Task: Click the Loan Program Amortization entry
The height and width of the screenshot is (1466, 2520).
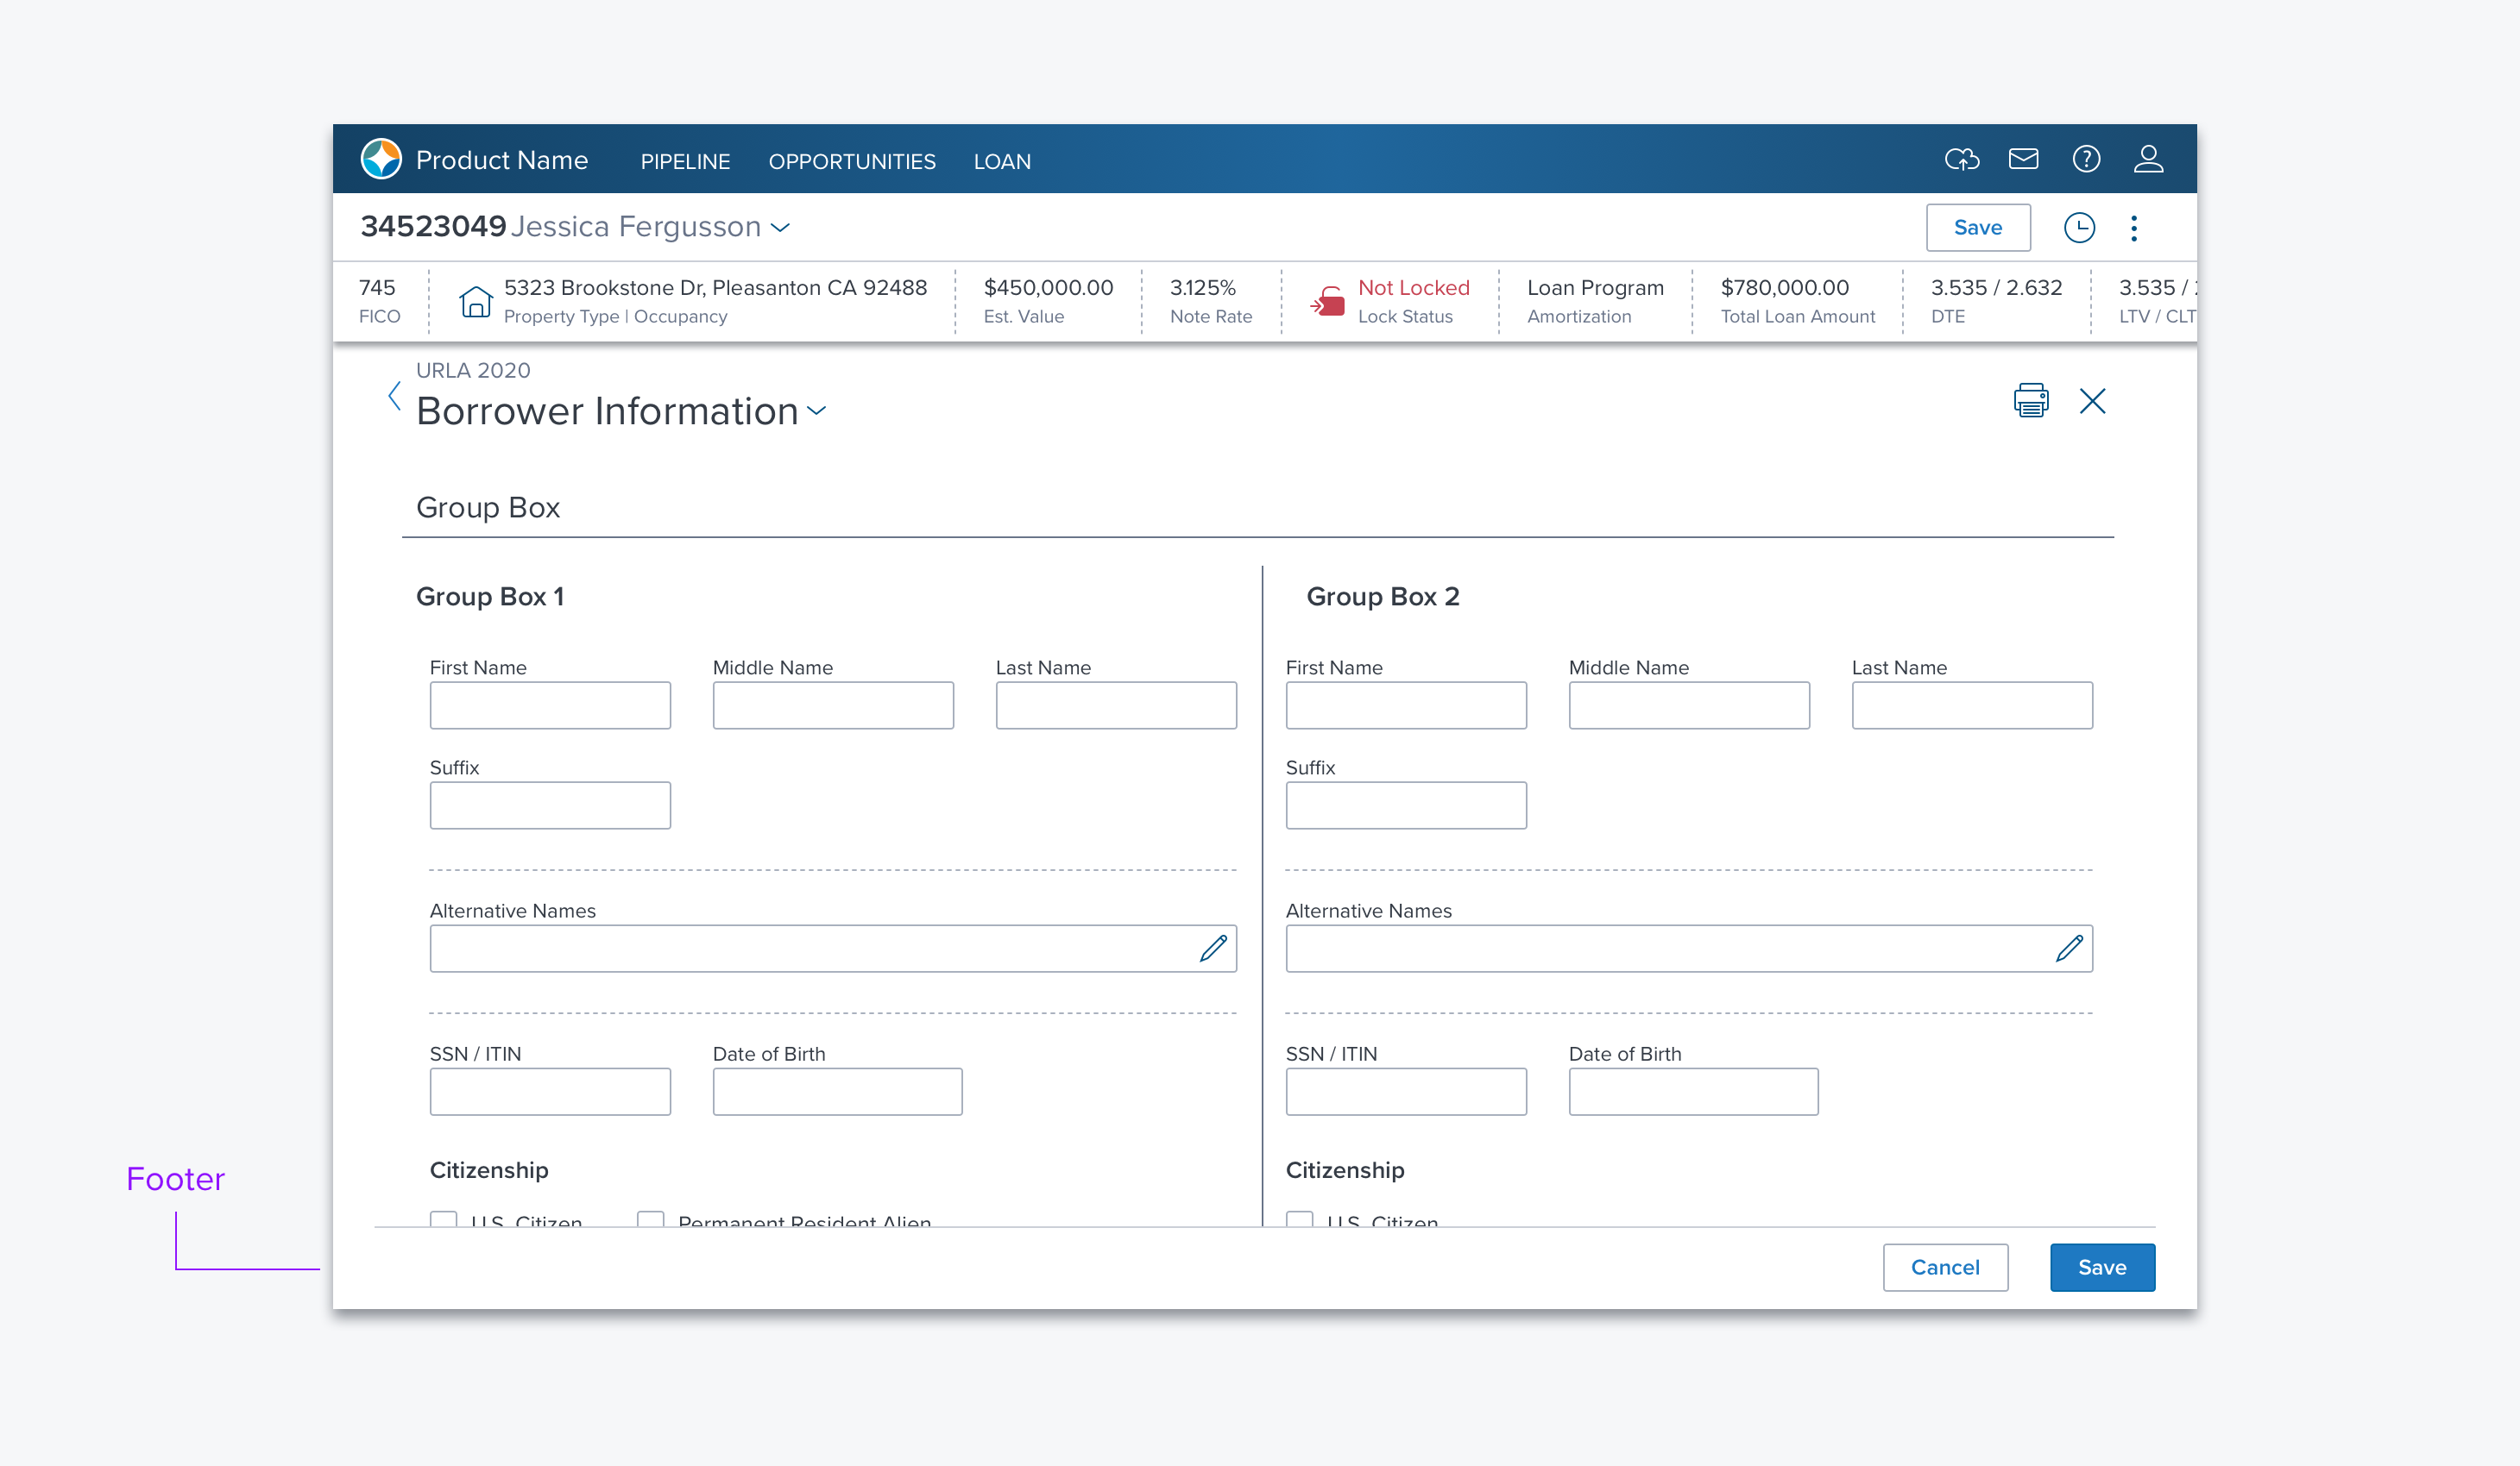Action: 1595,301
